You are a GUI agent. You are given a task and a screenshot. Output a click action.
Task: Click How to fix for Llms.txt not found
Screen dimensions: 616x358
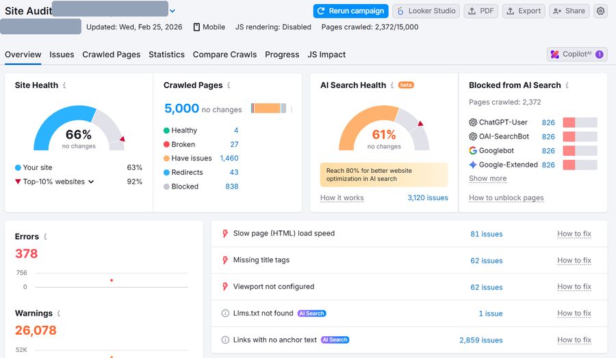tap(574, 313)
